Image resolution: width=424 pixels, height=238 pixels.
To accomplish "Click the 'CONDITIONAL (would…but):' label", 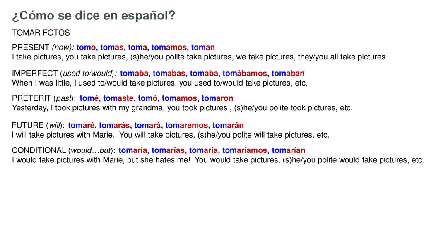I will coord(63,150).
